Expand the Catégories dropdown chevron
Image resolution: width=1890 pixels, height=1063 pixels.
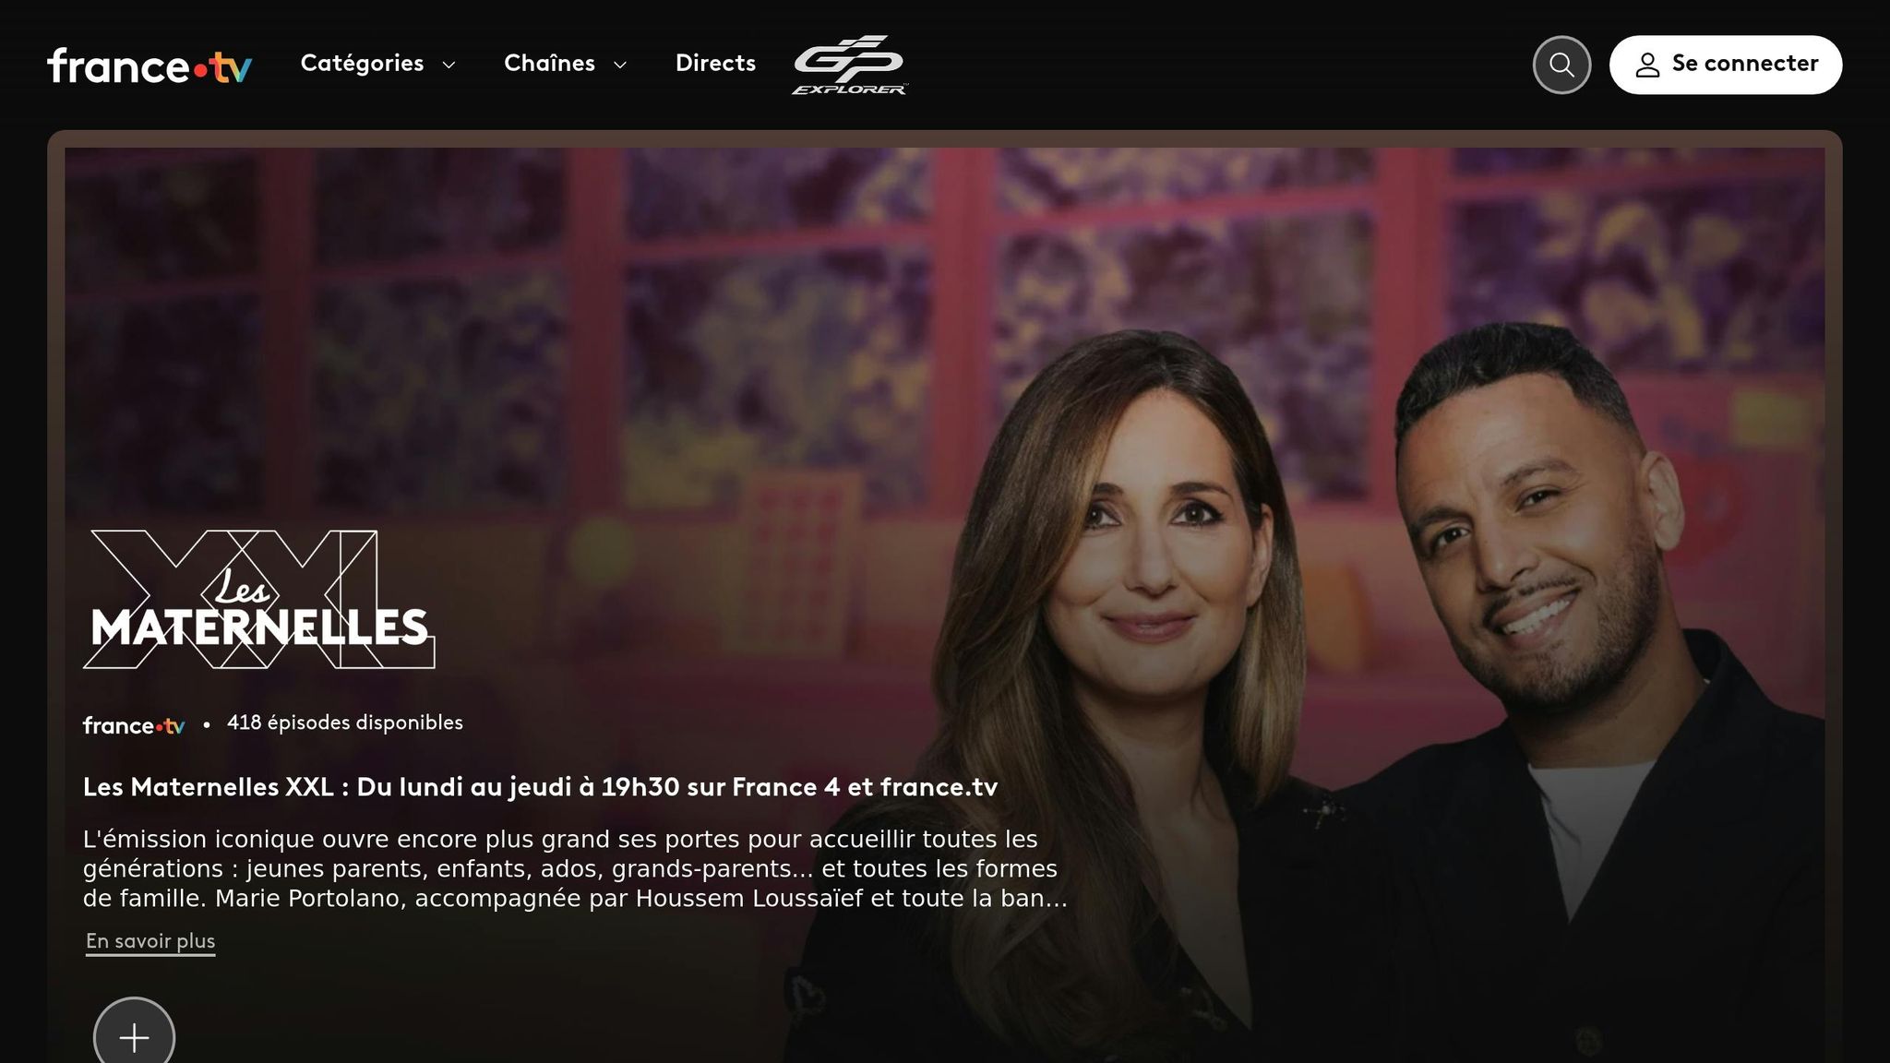click(449, 65)
